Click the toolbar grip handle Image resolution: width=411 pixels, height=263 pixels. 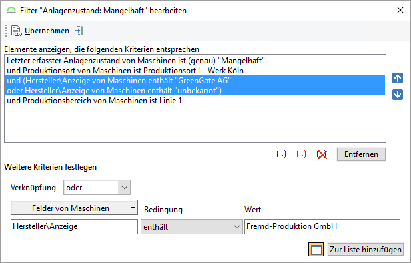(x=6, y=31)
